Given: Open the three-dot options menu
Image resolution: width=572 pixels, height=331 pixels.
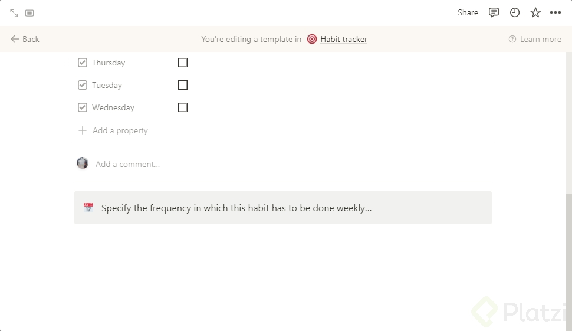Looking at the screenshot, I should 555,12.
